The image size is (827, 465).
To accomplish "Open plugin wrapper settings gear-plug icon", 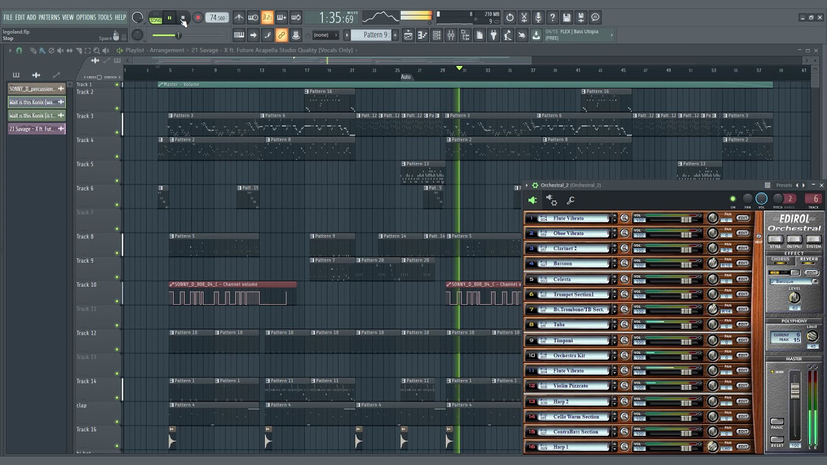I will (x=551, y=200).
